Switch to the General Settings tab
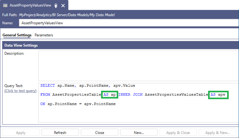 [17, 35]
